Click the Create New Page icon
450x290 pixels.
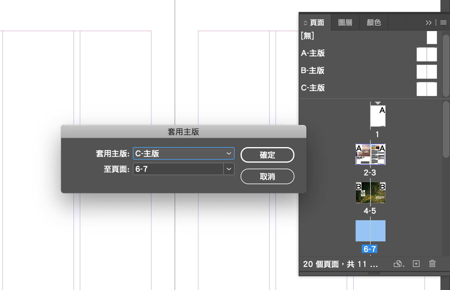point(416,264)
